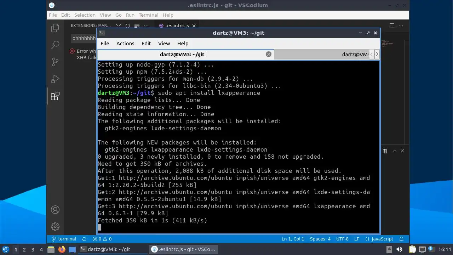
Task: Launch the file manager from taskbar
Action: (x=51, y=249)
